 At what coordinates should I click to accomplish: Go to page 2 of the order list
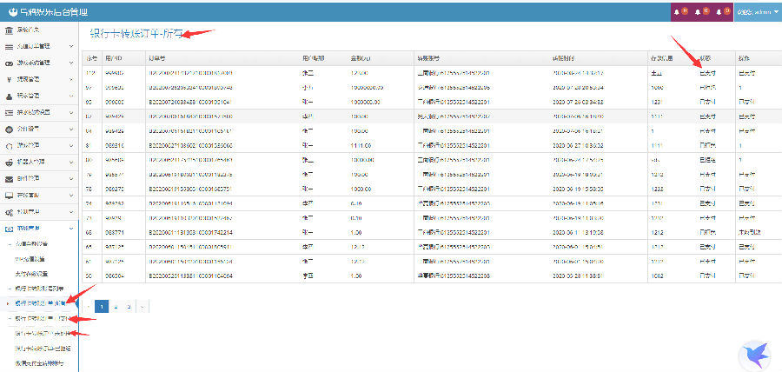pyautogui.click(x=116, y=306)
